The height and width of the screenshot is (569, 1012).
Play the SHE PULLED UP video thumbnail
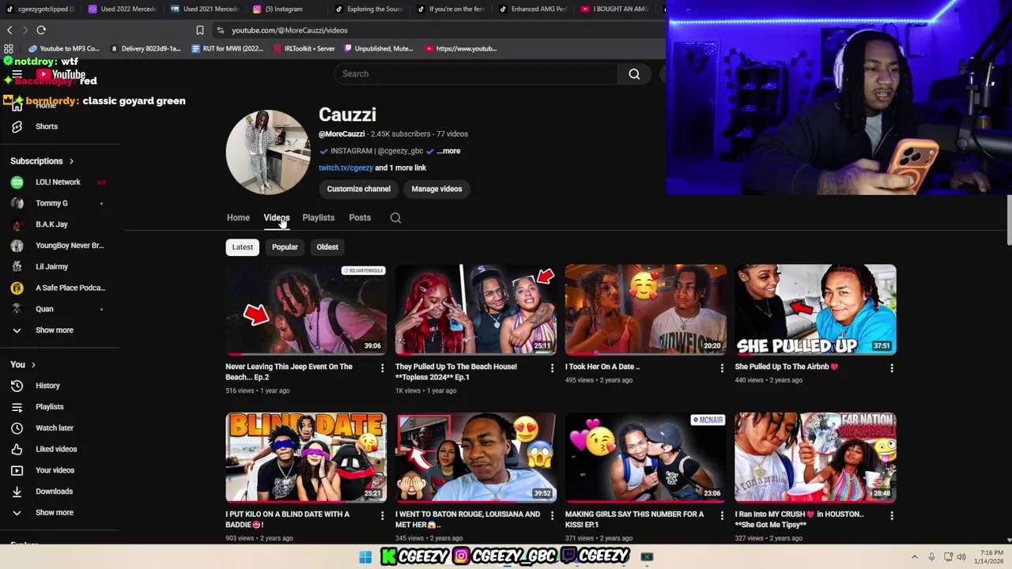click(x=815, y=310)
